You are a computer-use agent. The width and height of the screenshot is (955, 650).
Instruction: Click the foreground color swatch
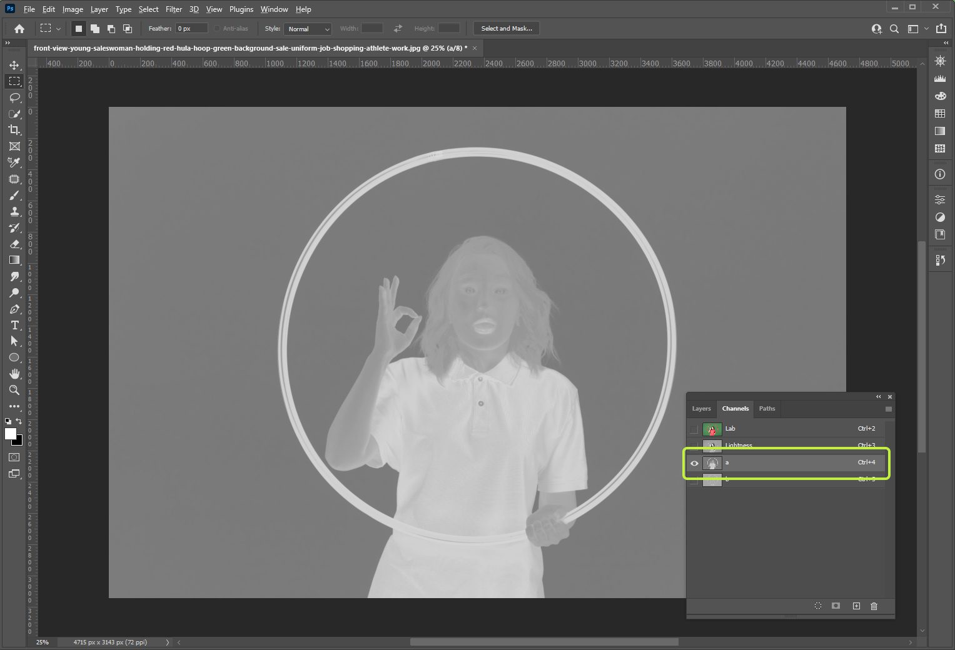[11, 434]
